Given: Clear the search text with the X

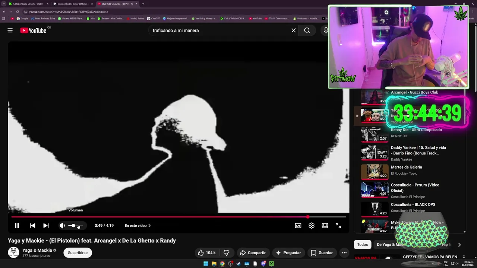Looking at the screenshot, I should click(x=294, y=31).
